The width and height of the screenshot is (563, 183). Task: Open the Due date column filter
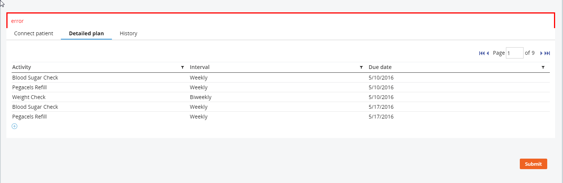pyautogui.click(x=543, y=67)
